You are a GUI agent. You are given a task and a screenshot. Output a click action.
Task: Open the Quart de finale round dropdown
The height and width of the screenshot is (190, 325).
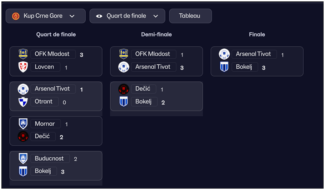point(155,16)
